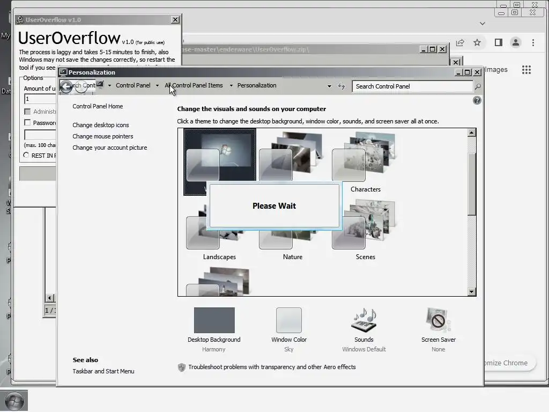Toggle the Password checkbox in UserOverflow
549x412 pixels.
click(x=27, y=123)
